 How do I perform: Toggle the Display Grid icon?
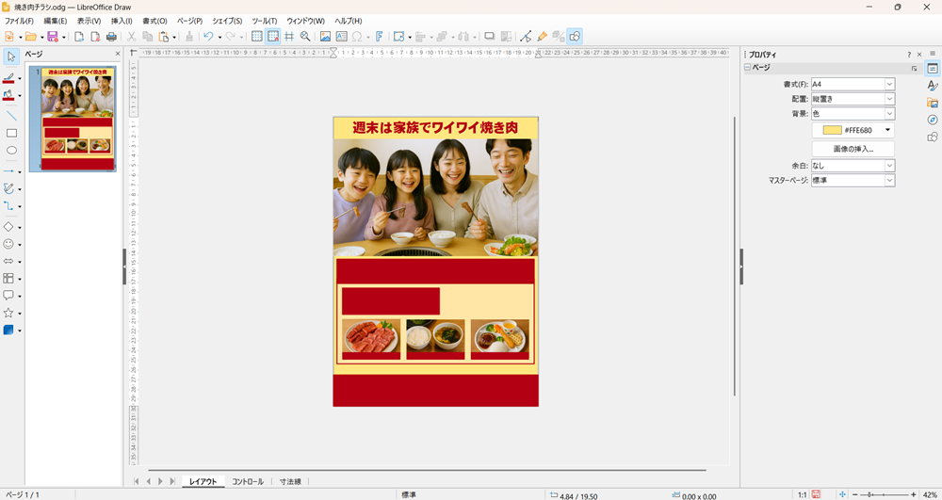(256, 37)
